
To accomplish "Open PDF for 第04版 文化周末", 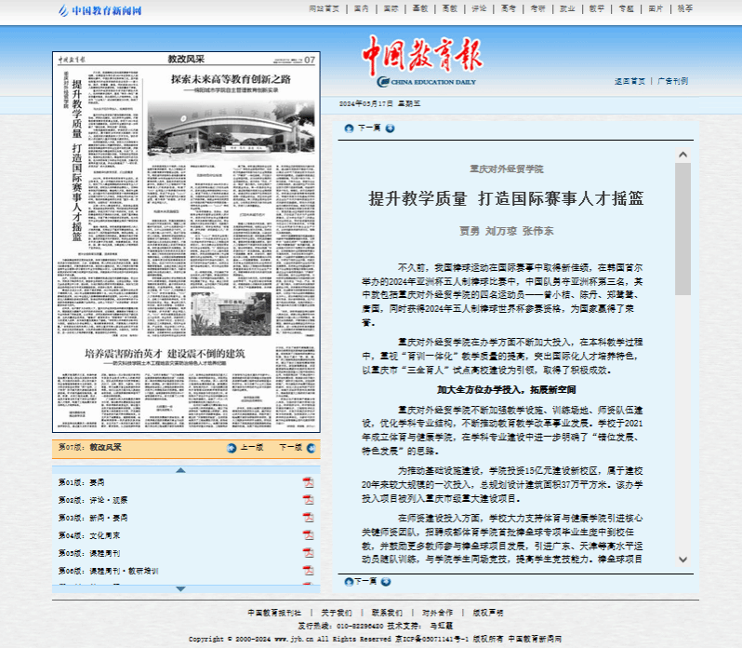I will coord(308,535).
